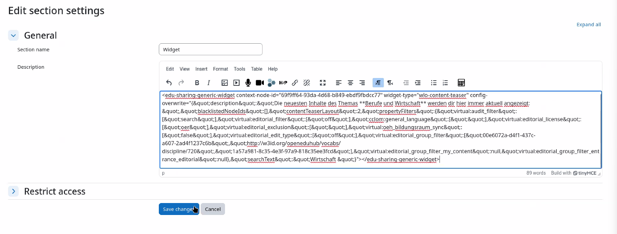
Task: Click the unlink icon
Action: (307, 83)
